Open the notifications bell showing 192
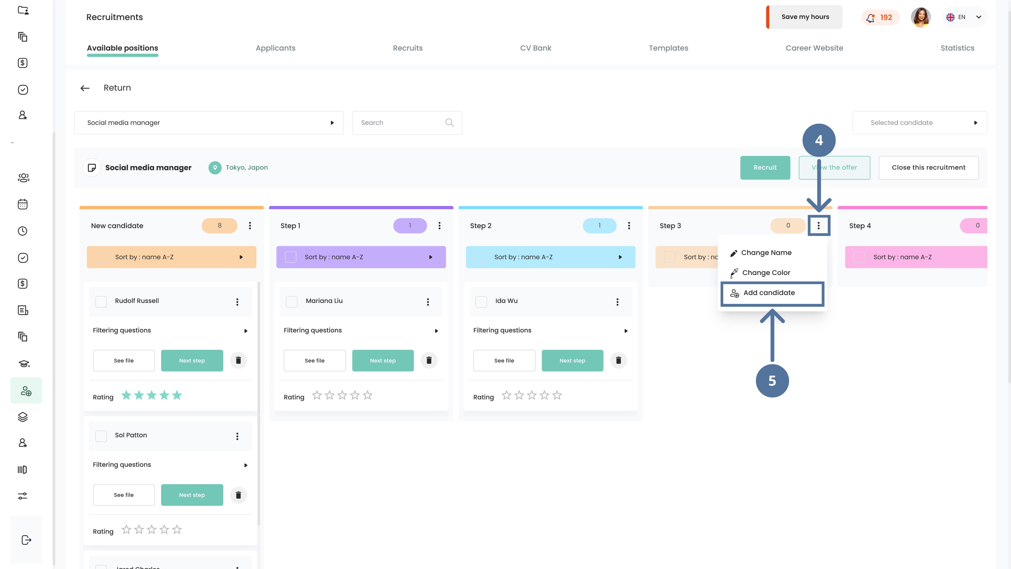This screenshot has height=569, width=1011. pos(880,17)
